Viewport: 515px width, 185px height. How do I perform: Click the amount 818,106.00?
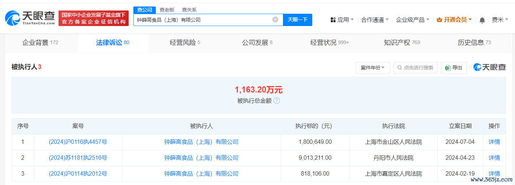pos(315,174)
